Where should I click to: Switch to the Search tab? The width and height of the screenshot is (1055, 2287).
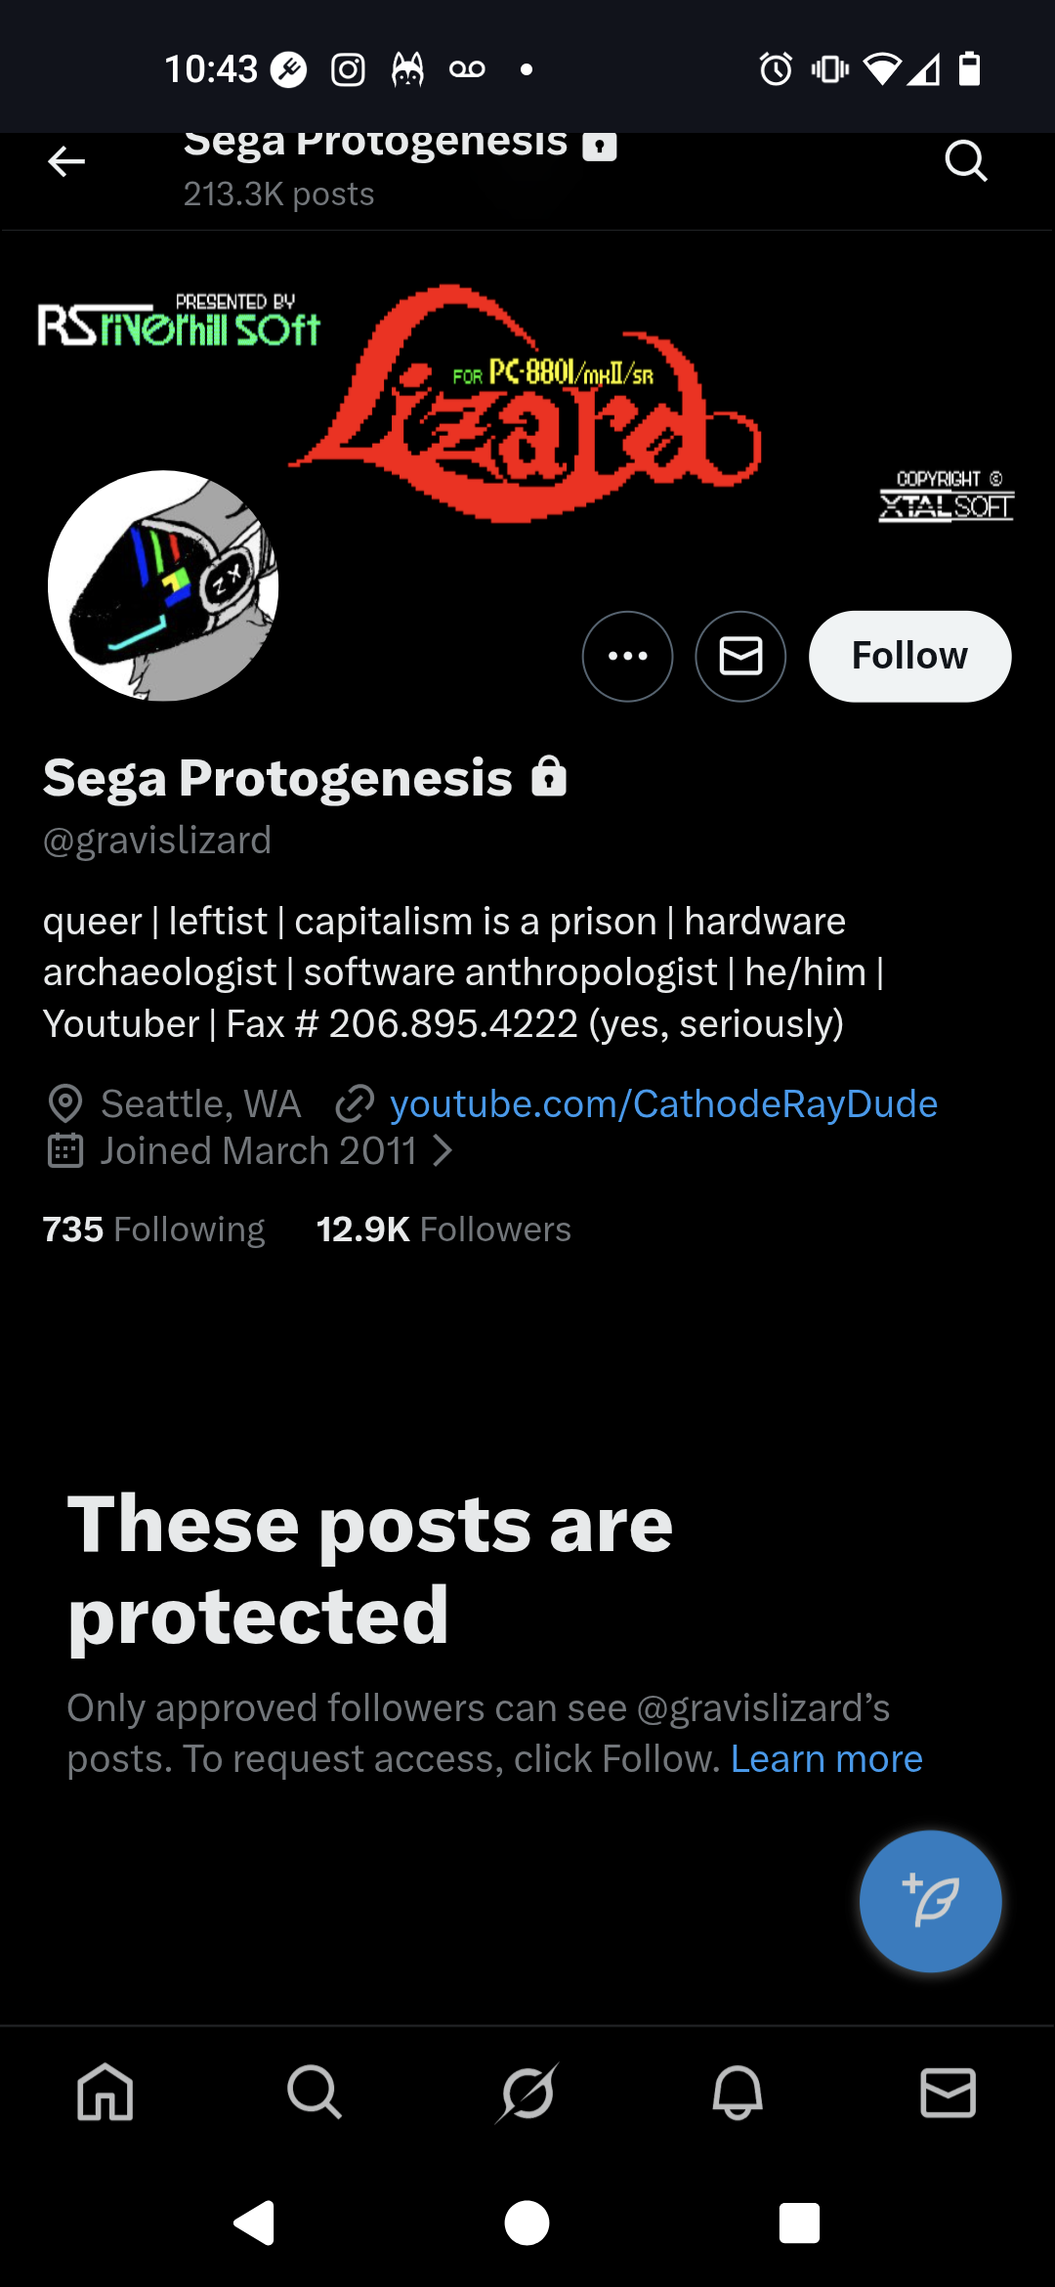pyautogui.click(x=315, y=2093)
